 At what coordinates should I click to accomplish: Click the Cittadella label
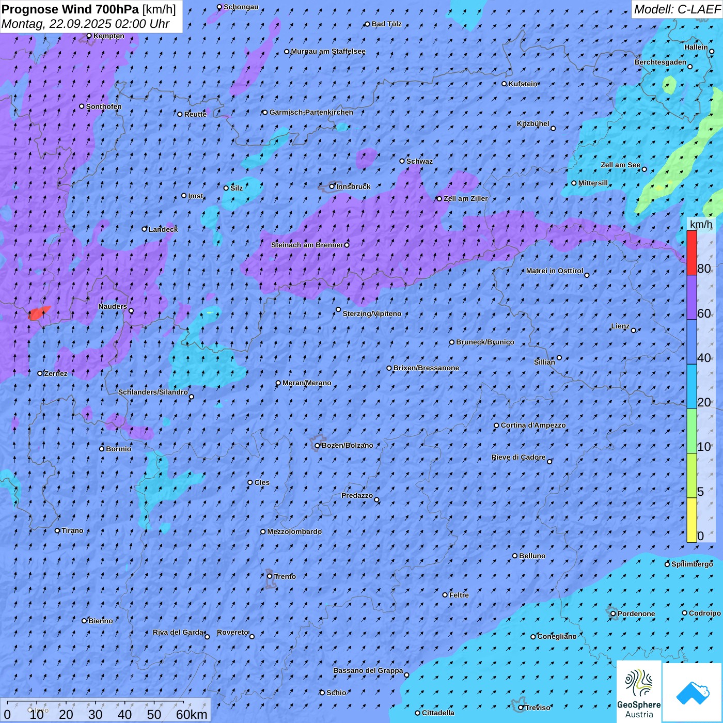438,713
